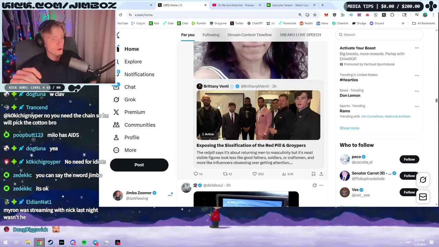Like the Brittany Venti post
The image size is (439, 247).
tap(258, 174)
